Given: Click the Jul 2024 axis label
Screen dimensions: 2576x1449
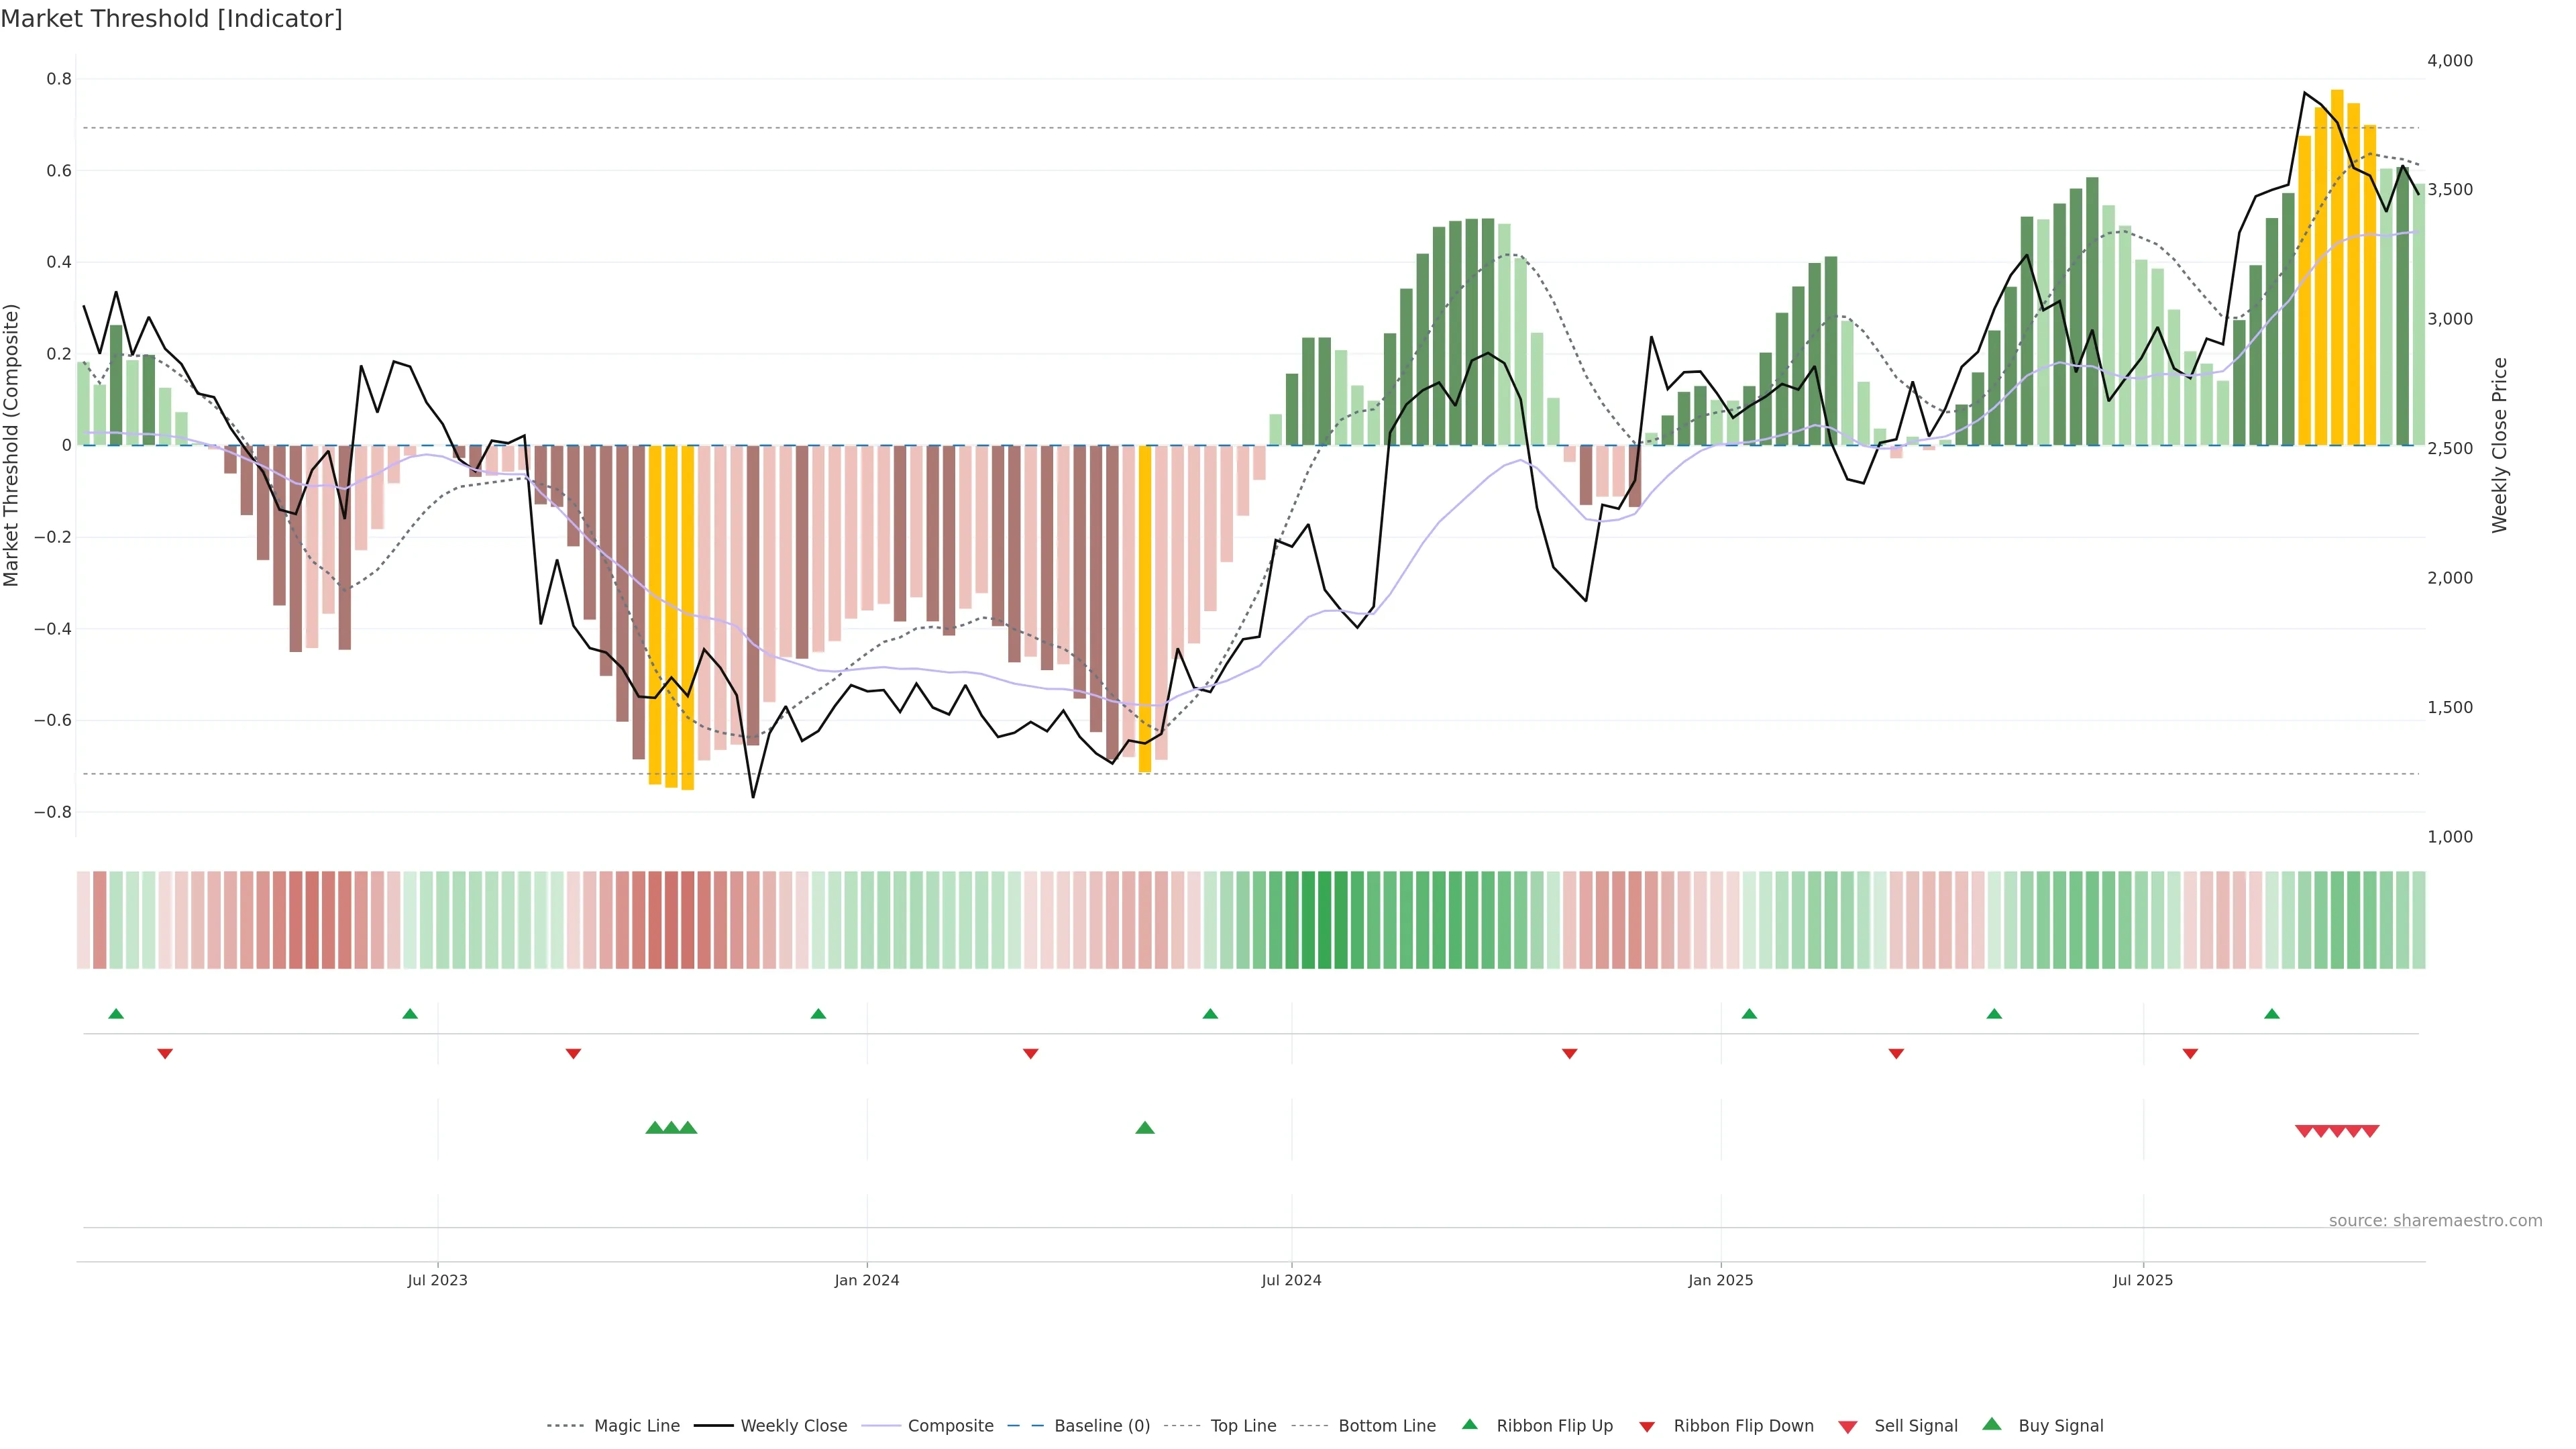Looking at the screenshot, I should coord(1291,1280).
